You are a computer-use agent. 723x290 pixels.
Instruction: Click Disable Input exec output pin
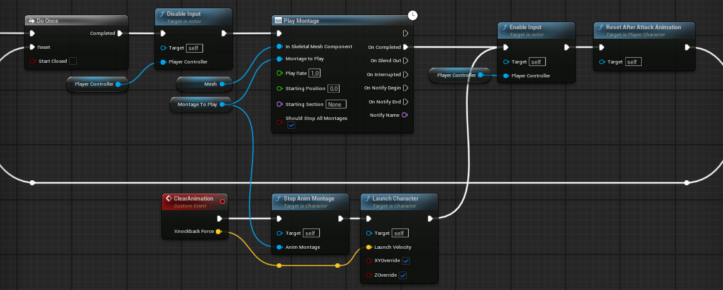(223, 33)
